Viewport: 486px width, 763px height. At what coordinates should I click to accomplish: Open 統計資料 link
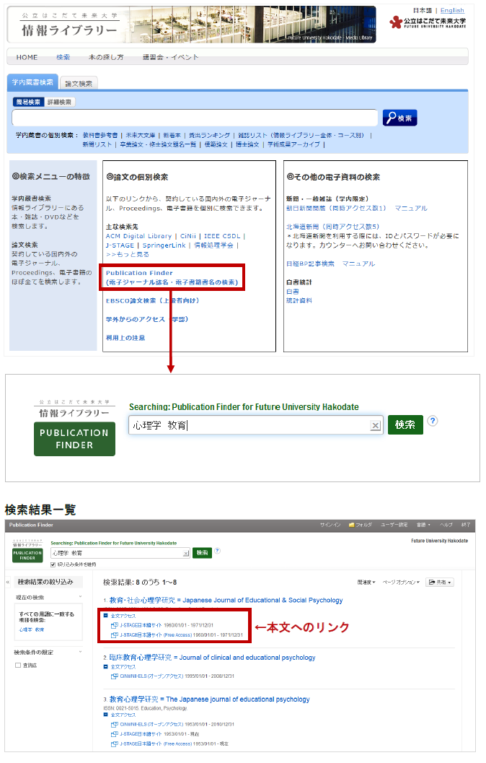[x=299, y=301]
